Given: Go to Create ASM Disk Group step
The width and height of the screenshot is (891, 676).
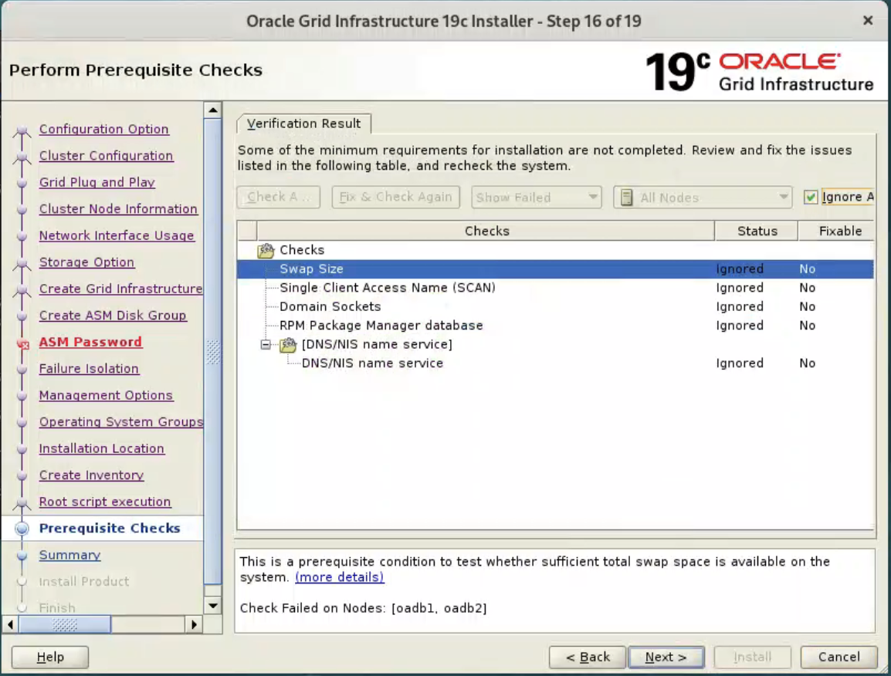Looking at the screenshot, I should click(x=113, y=316).
